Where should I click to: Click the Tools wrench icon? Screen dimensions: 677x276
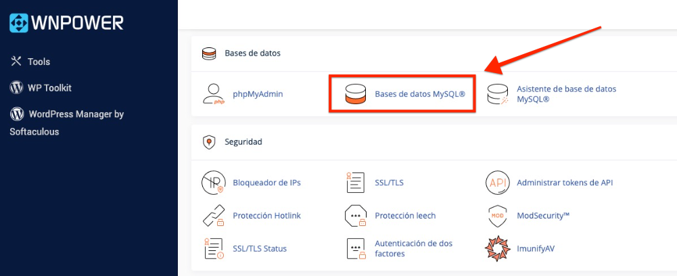(16, 62)
